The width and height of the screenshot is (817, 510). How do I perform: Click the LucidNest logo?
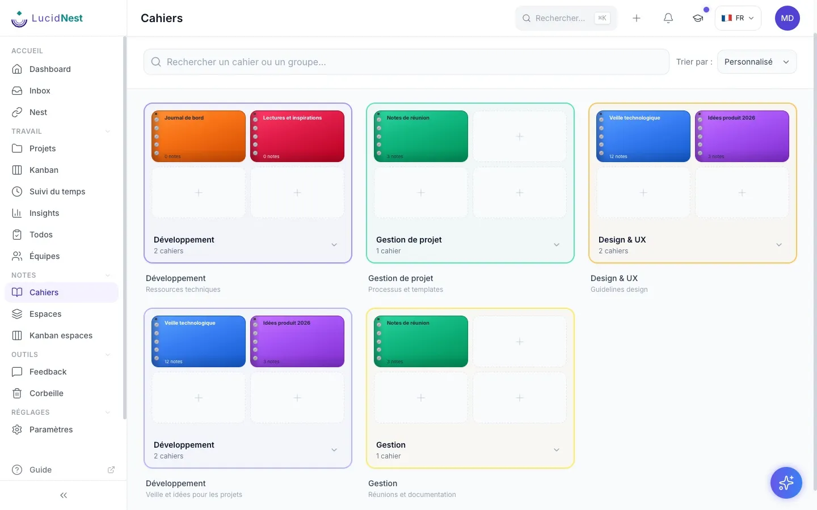47,18
